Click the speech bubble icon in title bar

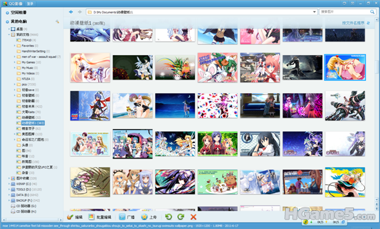click(x=345, y=3)
